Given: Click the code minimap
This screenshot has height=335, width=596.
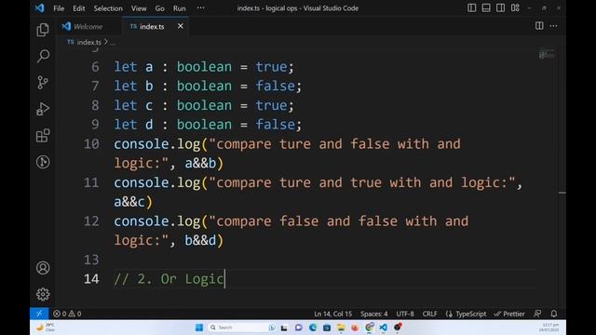Looking at the screenshot, I should click(x=547, y=54).
